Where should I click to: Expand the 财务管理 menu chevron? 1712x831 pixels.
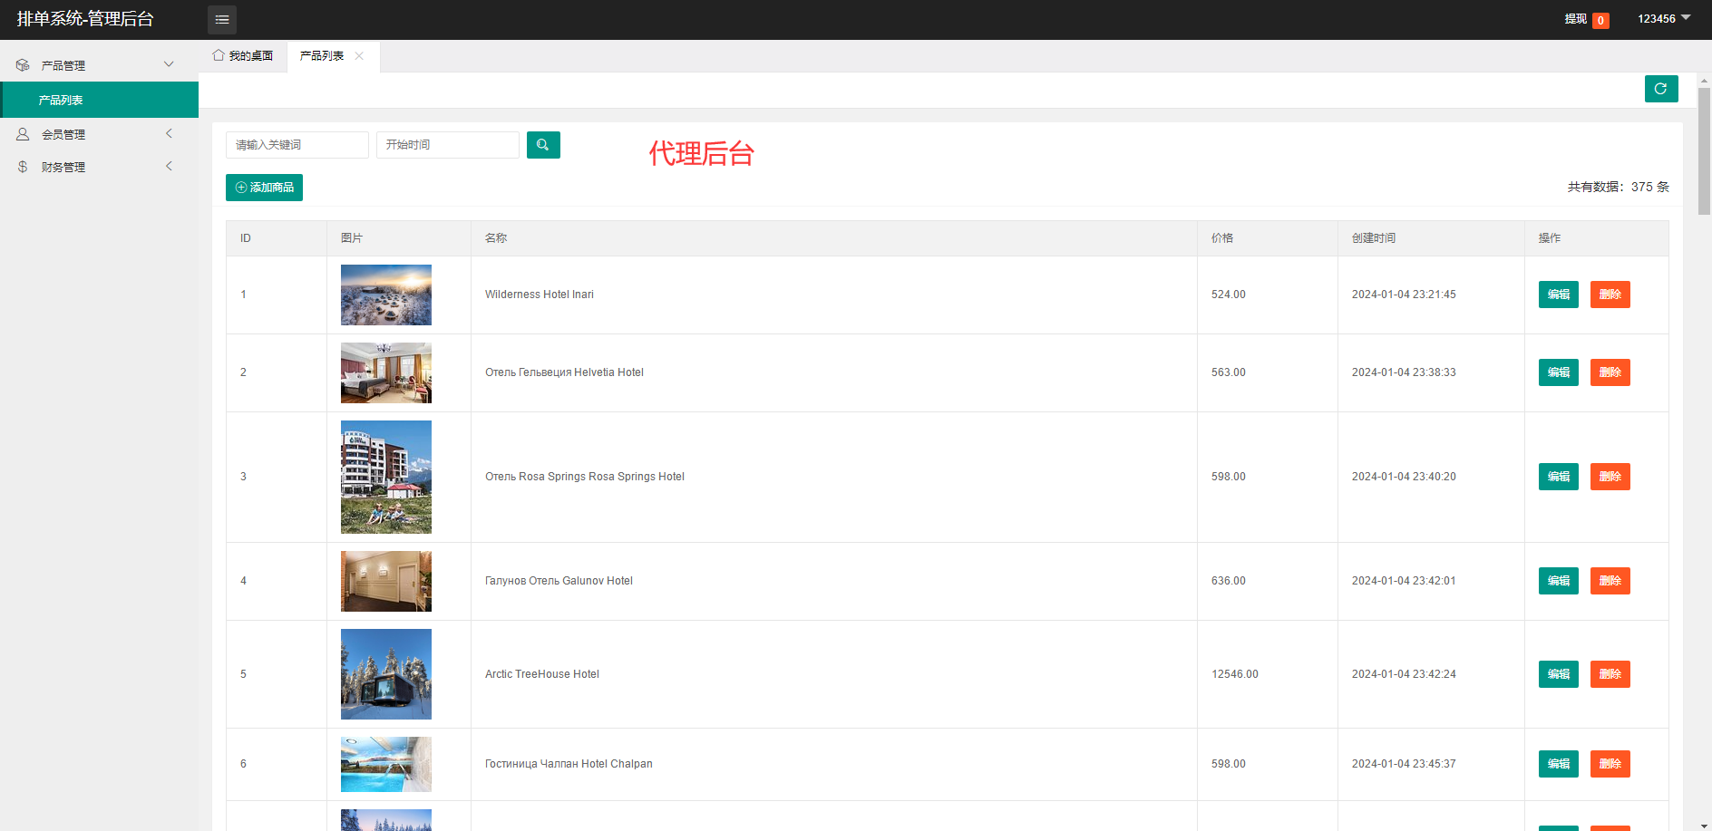click(169, 166)
